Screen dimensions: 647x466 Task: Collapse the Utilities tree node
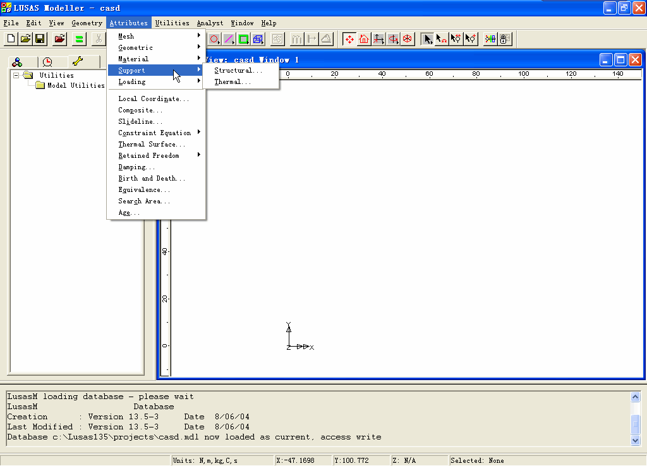point(16,76)
